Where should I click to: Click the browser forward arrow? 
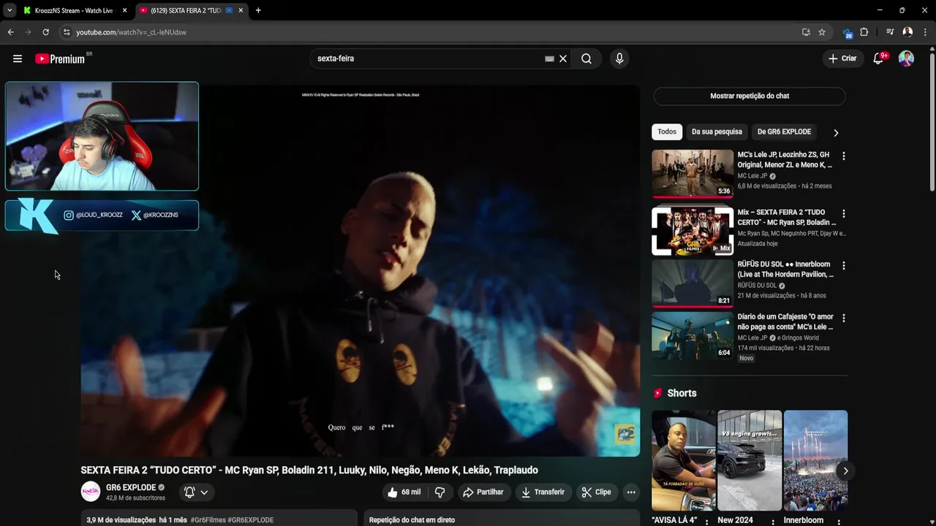click(28, 32)
